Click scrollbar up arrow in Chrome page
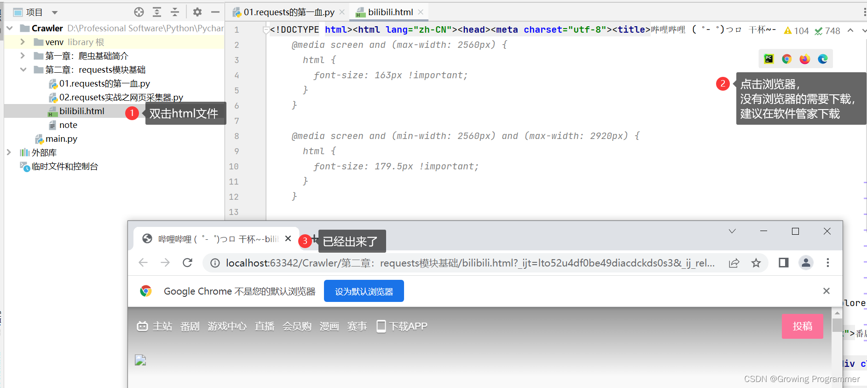Image resolution: width=867 pixels, height=388 pixels. [837, 313]
